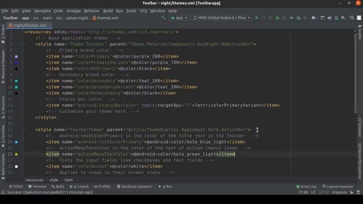Open the Build Variants side panel
This screenshot has height=204, width=363.
pyautogui.click(x=3, y=167)
